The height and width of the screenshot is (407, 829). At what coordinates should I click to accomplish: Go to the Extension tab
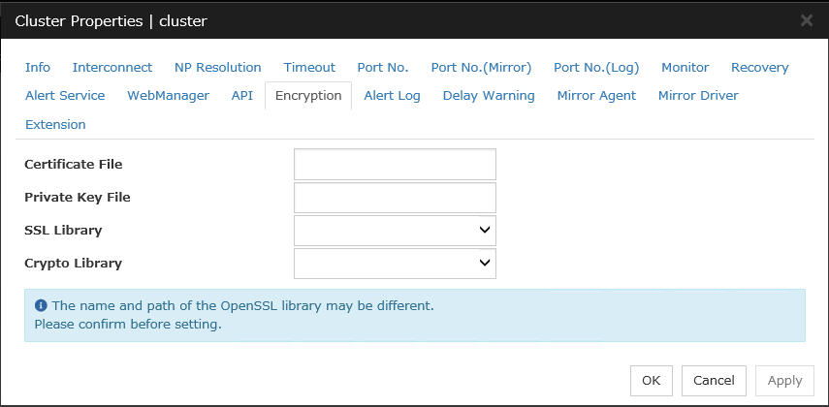55,125
